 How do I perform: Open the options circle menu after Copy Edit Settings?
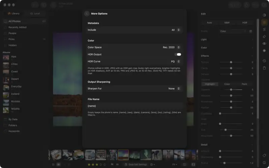tap(153, 165)
